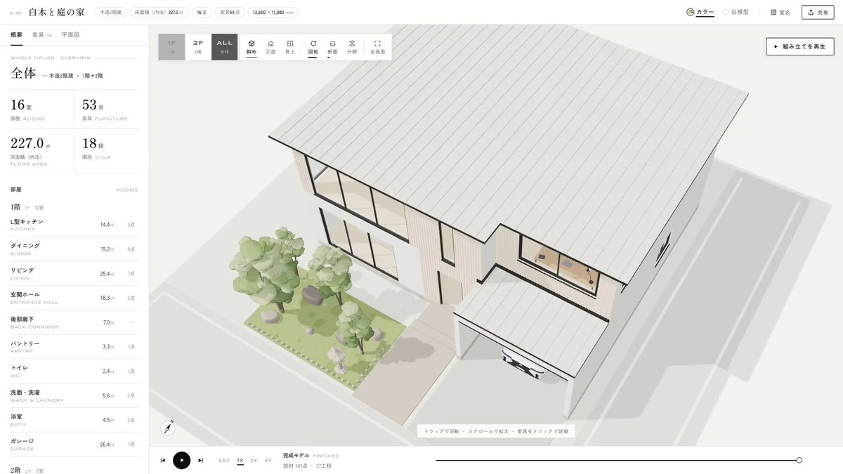Viewport: 843px width, 474px height.
Task: Show the 2F floor only
Action: (198, 47)
